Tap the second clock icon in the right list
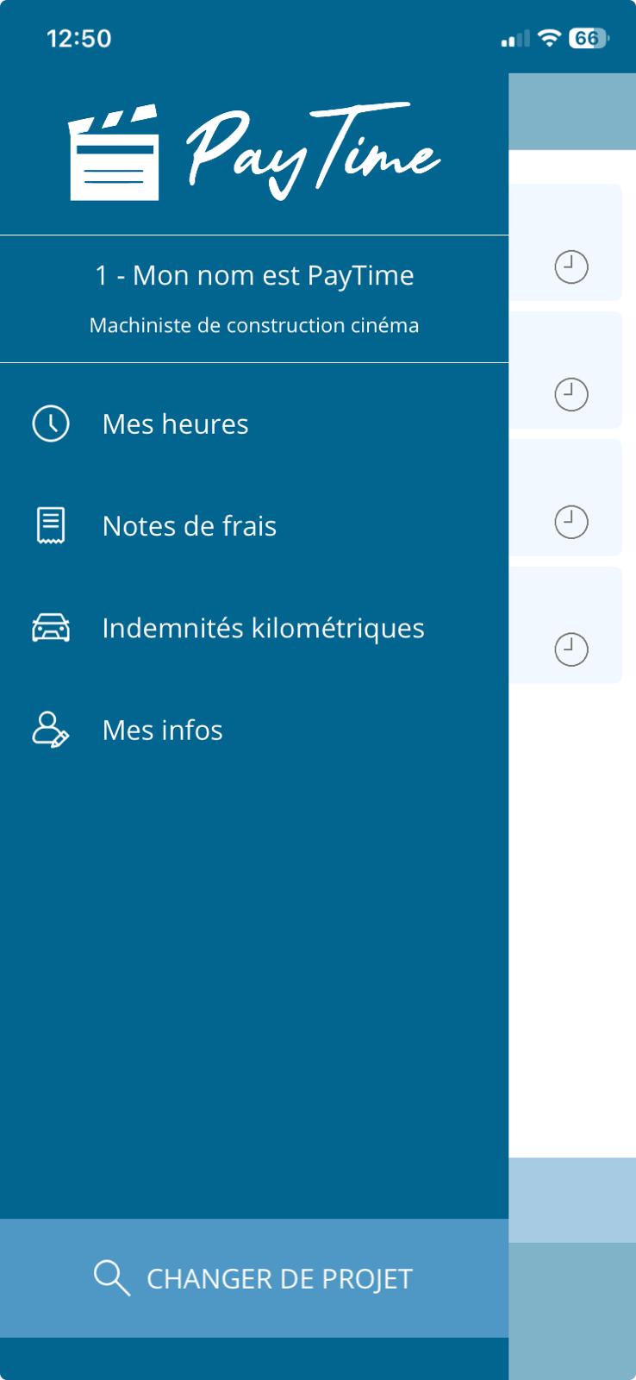 tap(571, 395)
